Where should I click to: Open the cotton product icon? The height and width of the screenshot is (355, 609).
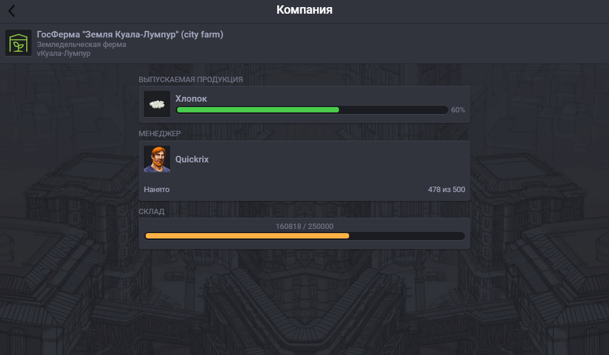pyautogui.click(x=157, y=104)
